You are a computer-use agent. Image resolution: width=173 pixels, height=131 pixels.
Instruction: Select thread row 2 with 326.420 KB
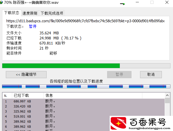(84, 106)
